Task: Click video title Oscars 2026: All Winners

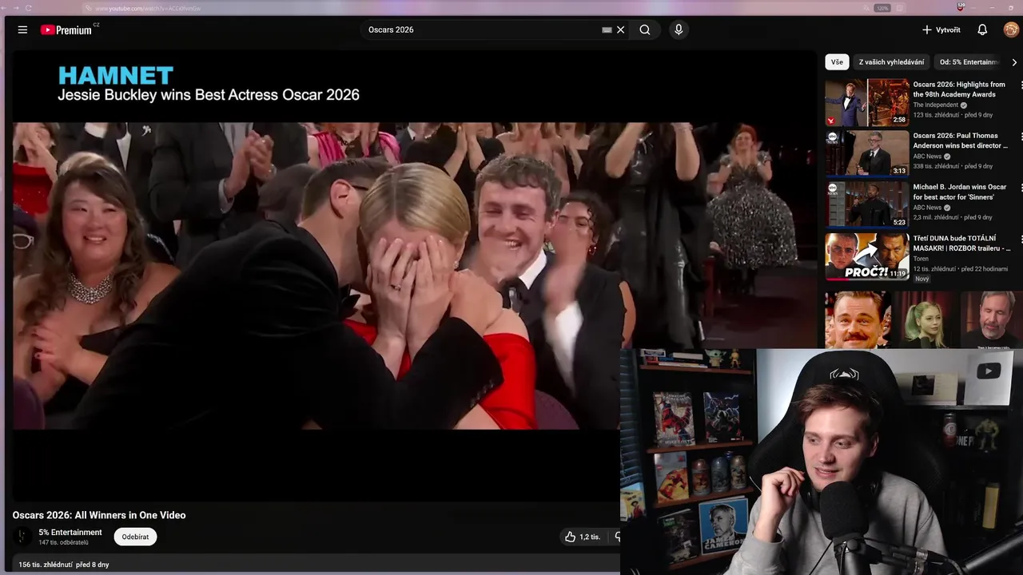Action: click(99, 515)
